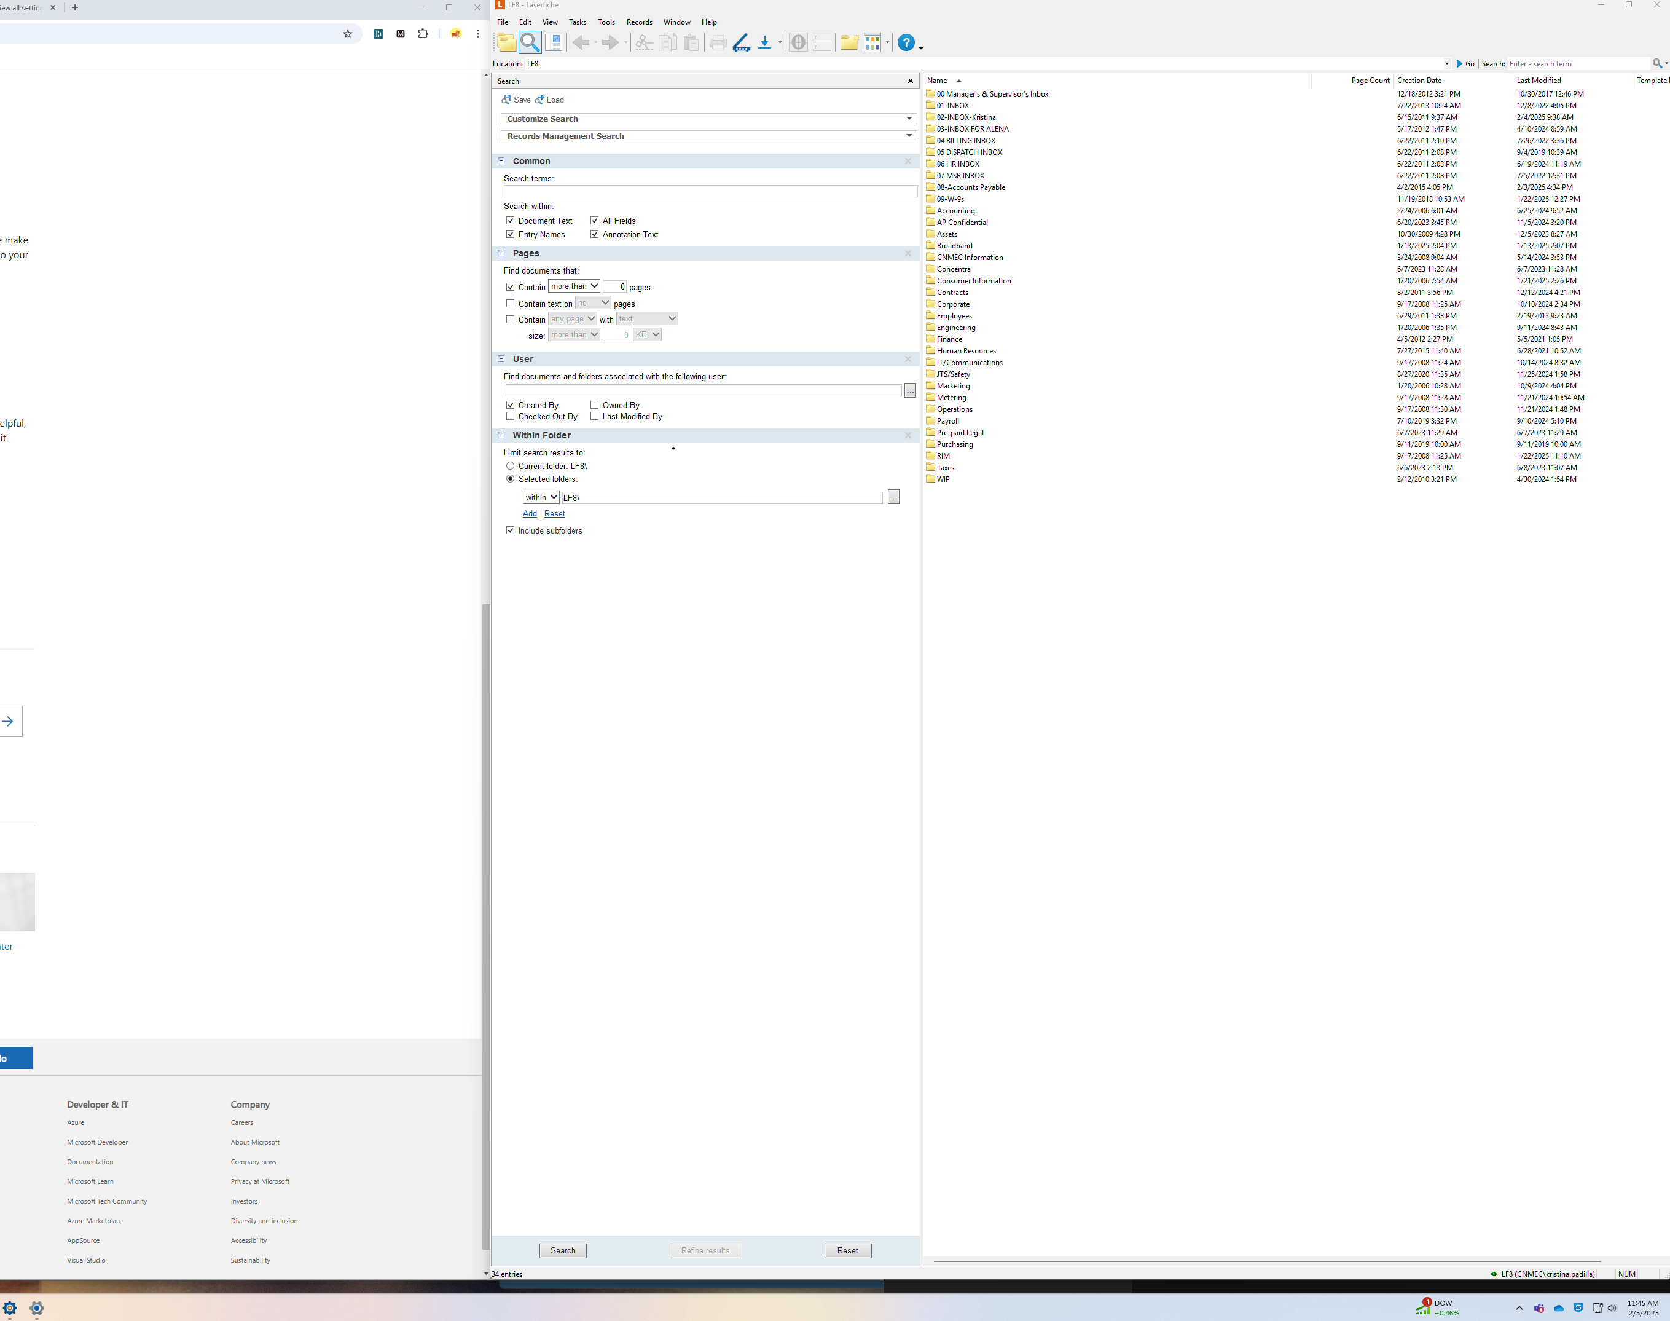Image resolution: width=1670 pixels, height=1321 pixels.
Task: Uncheck the Document Text checkbox
Action: tap(510, 221)
